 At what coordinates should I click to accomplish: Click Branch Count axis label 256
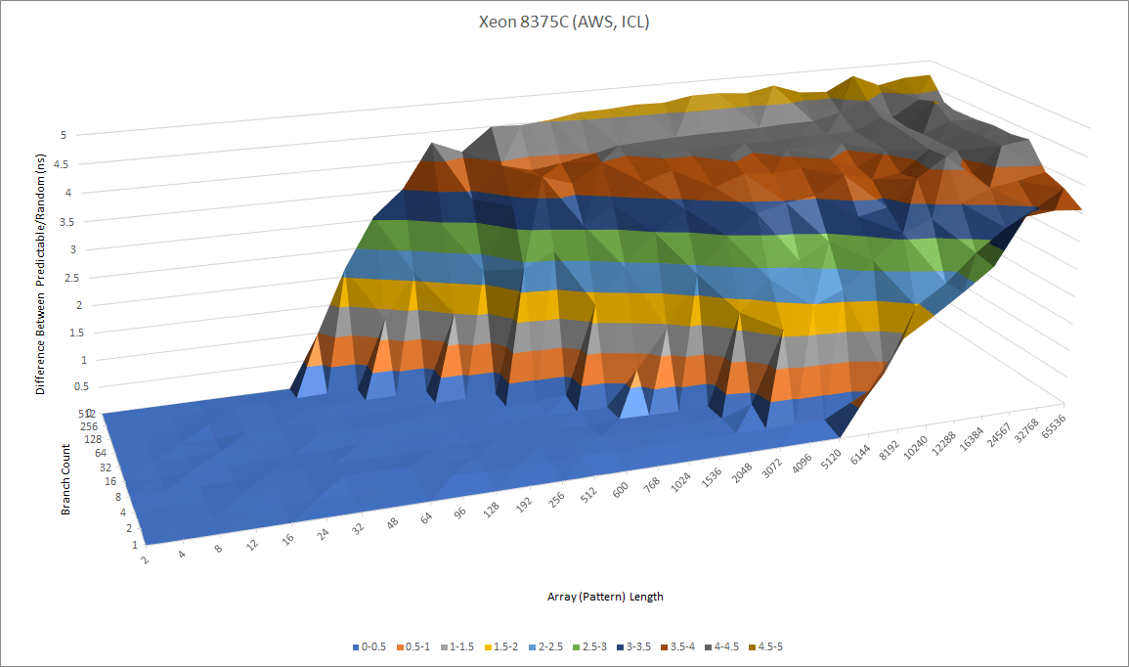(x=89, y=426)
